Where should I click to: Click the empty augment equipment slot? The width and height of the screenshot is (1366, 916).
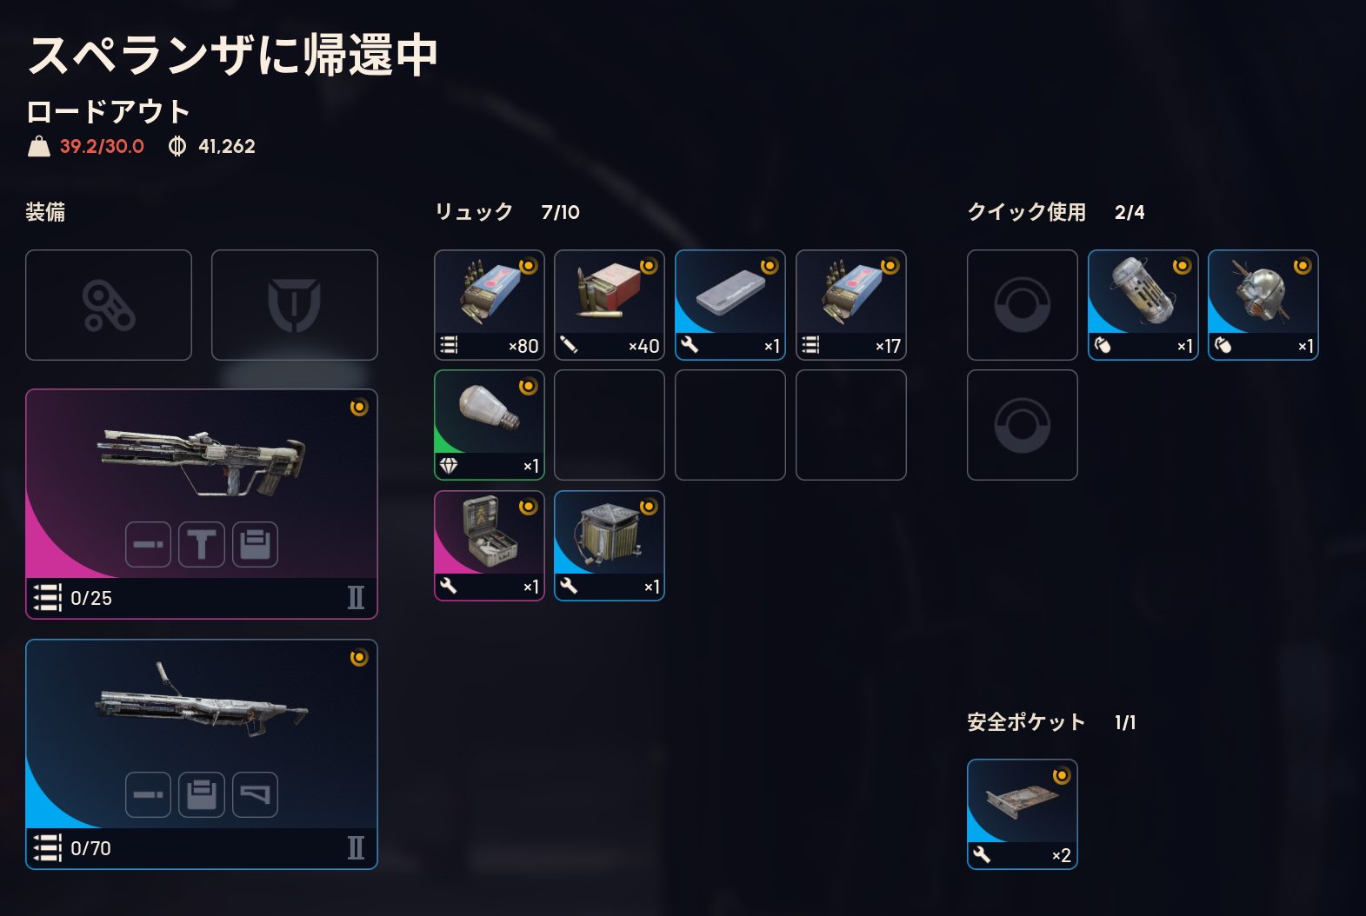(109, 305)
